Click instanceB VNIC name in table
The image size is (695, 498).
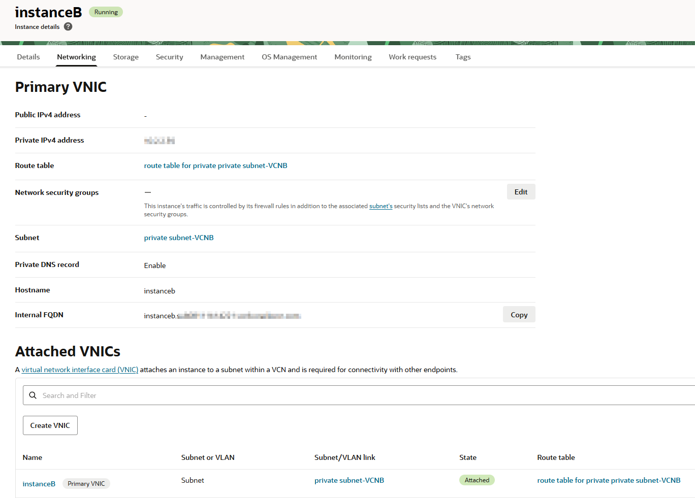[x=39, y=484]
